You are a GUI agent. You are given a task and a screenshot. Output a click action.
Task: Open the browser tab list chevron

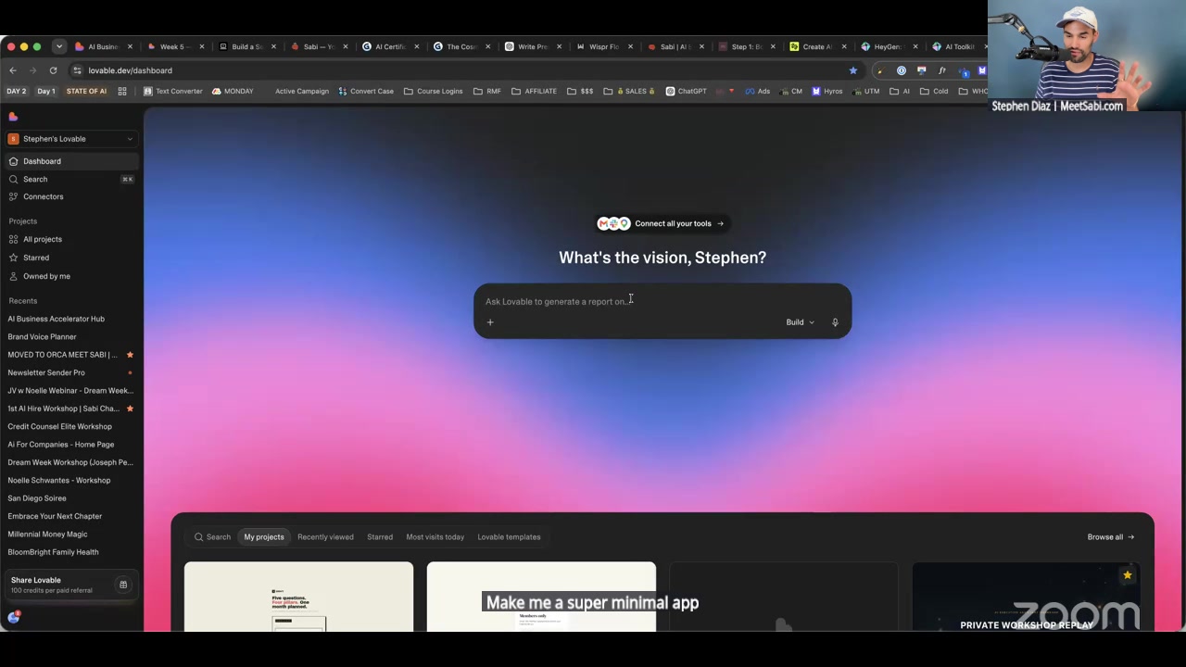[x=59, y=46]
